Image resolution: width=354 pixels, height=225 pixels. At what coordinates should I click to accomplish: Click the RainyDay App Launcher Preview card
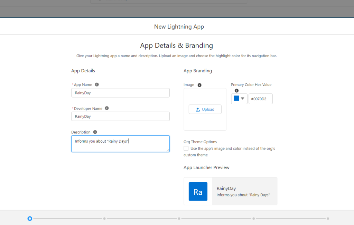pyautogui.click(x=230, y=191)
